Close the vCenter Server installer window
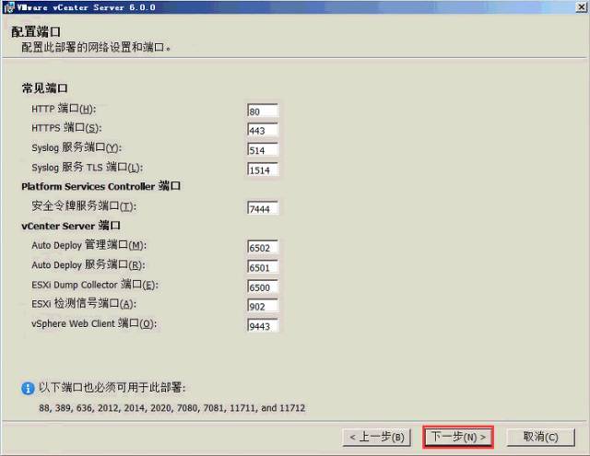 point(582,7)
